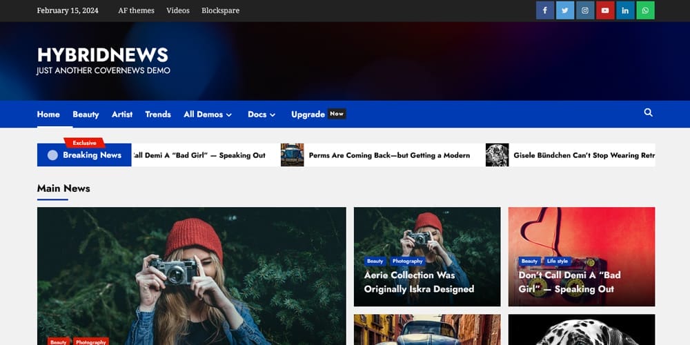Open the Facebook social icon
Viewport: 690px width, 345px height.
click(545, 10)
